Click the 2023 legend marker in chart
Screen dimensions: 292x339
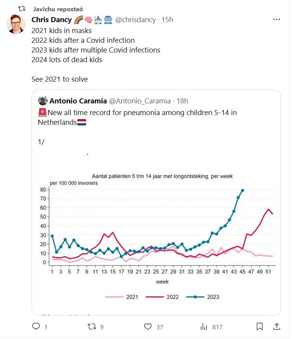[199, 297]
